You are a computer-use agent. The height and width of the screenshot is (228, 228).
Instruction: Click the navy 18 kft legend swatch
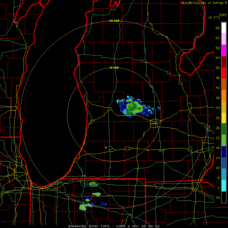click(x=224, y=152)
